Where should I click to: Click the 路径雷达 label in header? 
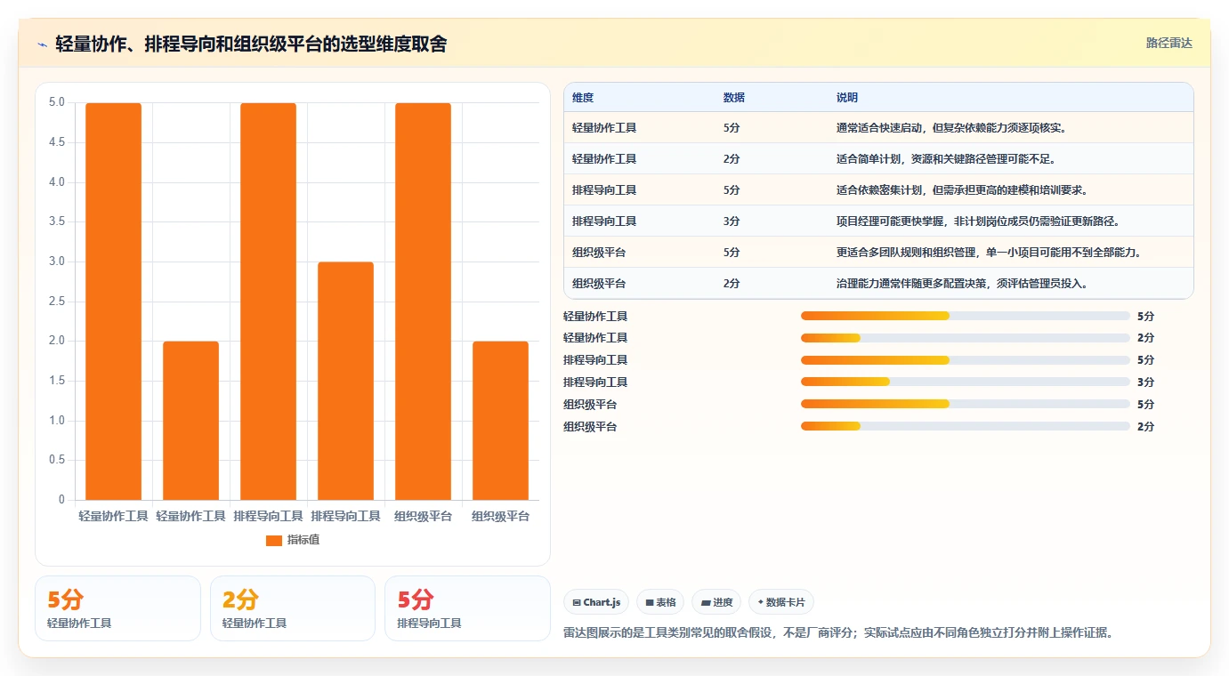tap(1168, 43)
